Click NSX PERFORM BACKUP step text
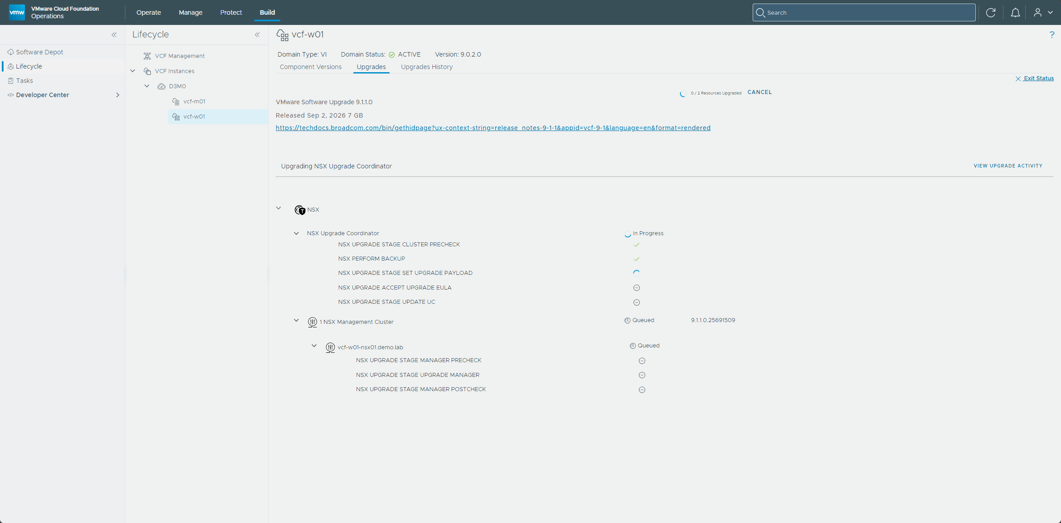Image resolution: width=1061 pixels, height=523 pixels. pos(372,259)
